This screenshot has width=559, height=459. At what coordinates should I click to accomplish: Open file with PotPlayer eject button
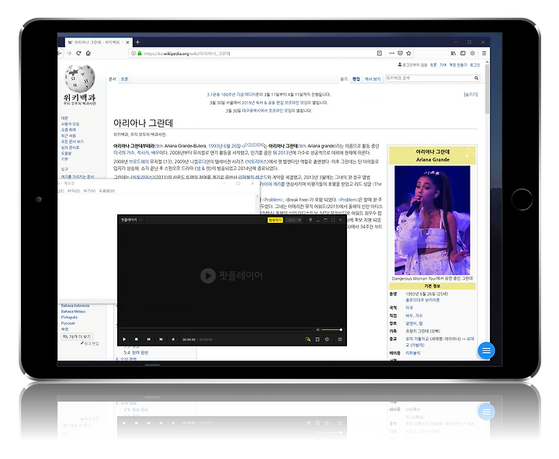click(x=173, y=339)
